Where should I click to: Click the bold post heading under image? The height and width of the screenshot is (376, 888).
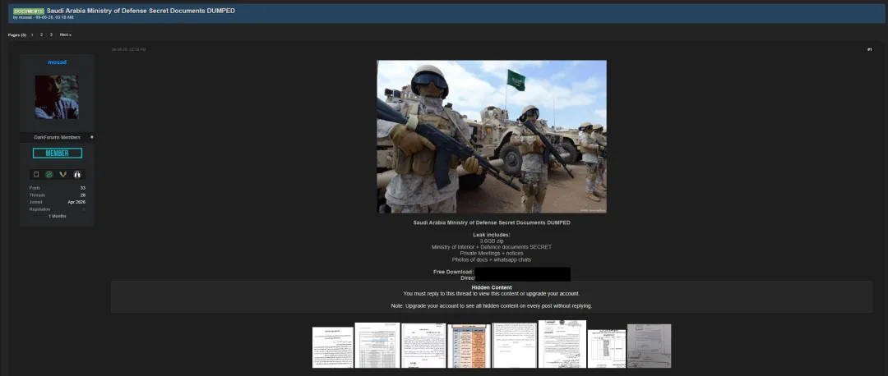point(492,222)
